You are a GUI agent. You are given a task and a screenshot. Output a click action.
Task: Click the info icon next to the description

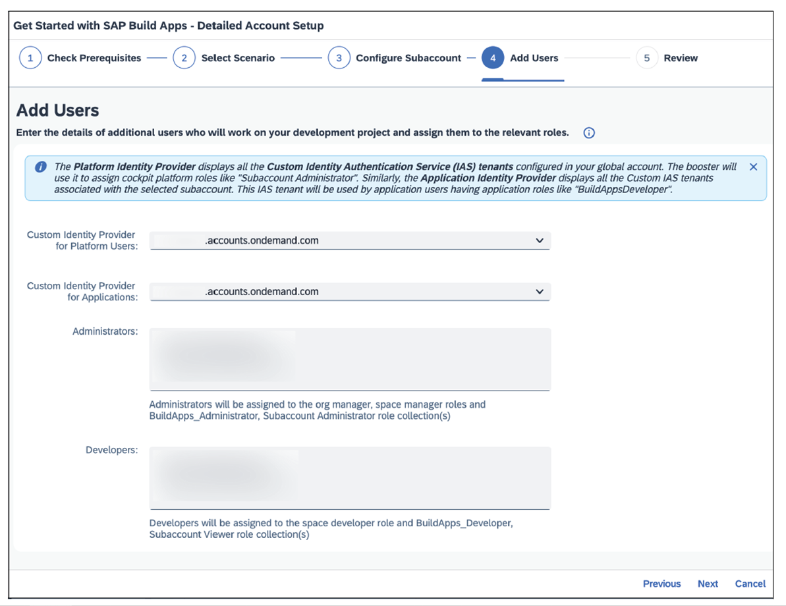pyautogui.click(x=588, y=132)
